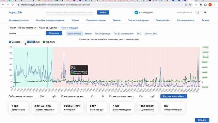The width and height of the screenshot is (218, 123).
Task: Go forward with the browser forward arrow
Action: 8,5
